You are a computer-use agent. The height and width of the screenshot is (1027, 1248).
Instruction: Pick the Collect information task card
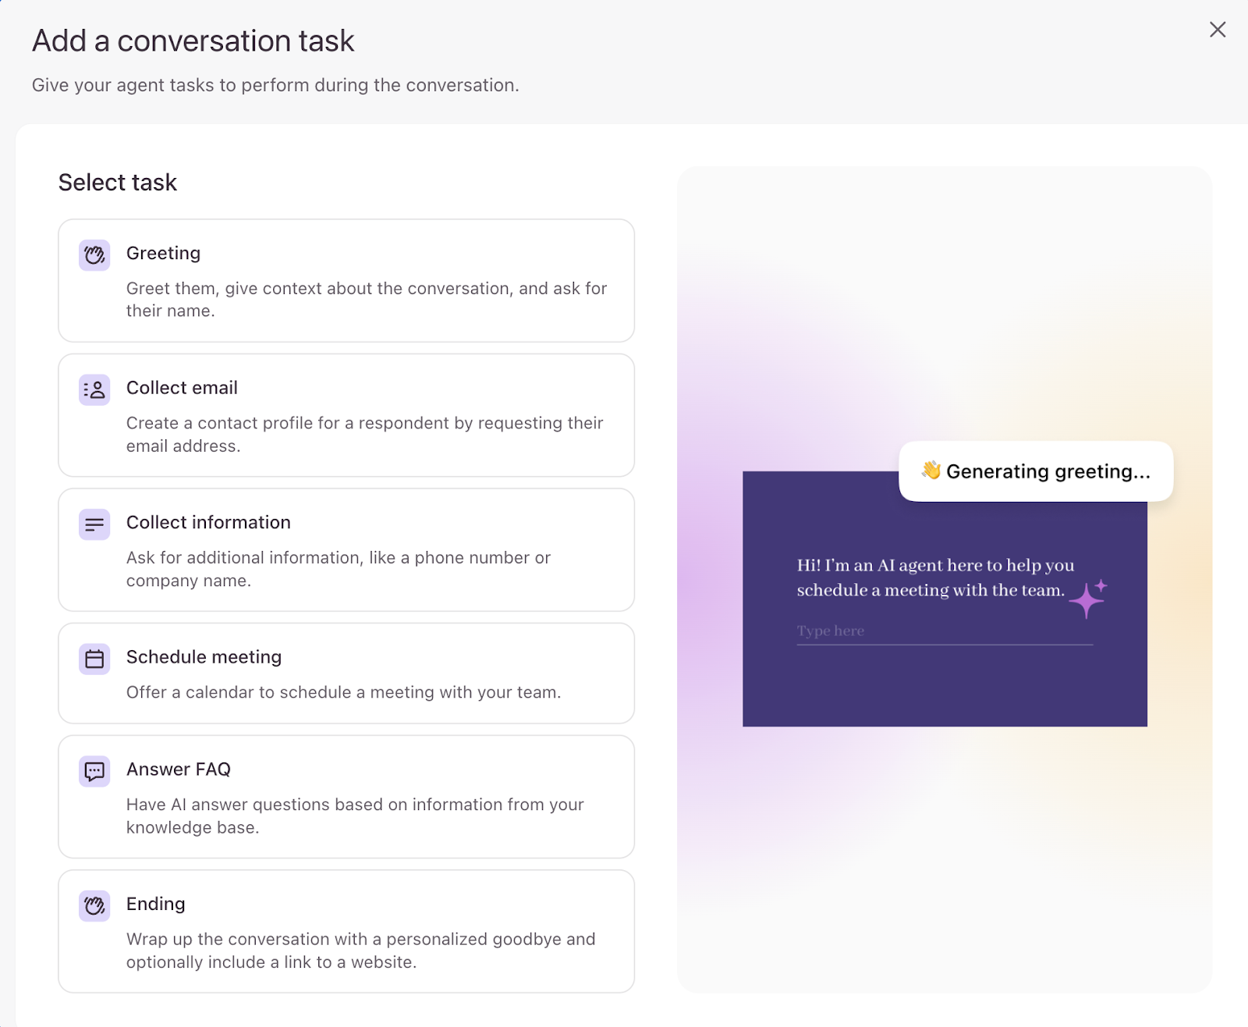[346, 549]
